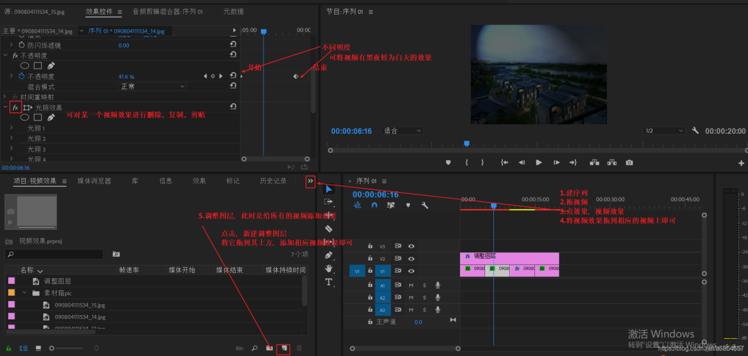Select free draw bezier pen under 不透明度
The image size is (748, 356).
click(51, 66)
